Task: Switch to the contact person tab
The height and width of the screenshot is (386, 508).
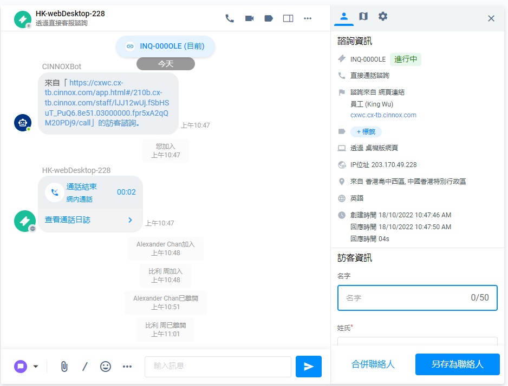Action: coord(344,16)
